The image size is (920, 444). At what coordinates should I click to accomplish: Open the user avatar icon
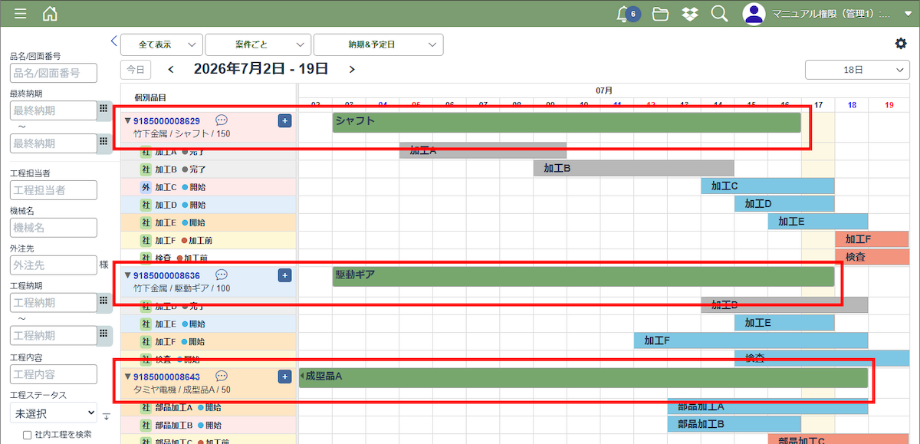coord(754,14)
